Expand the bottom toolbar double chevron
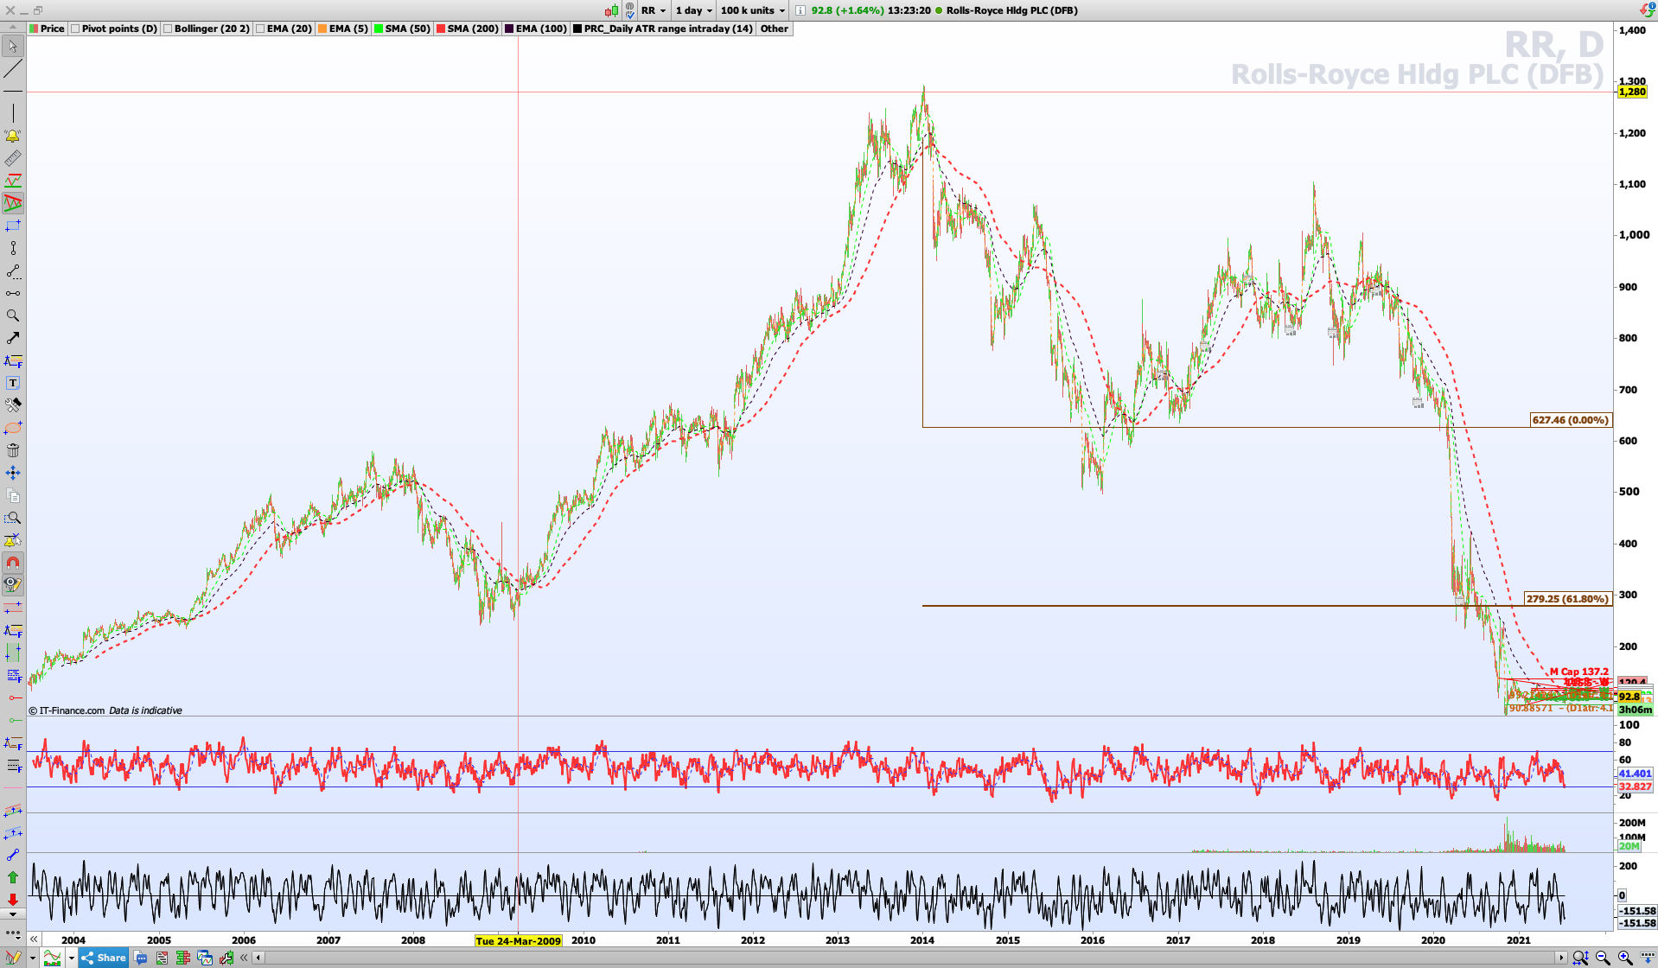The height and width of the screenshot is (968, 1658). pyautogui.click(x=245, y=958)
